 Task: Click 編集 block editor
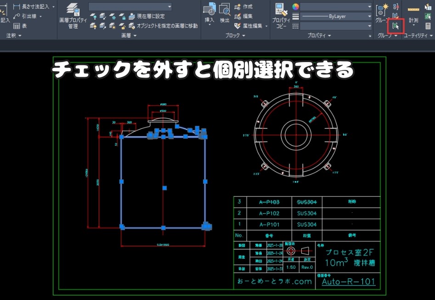click(x=243, y=17)
